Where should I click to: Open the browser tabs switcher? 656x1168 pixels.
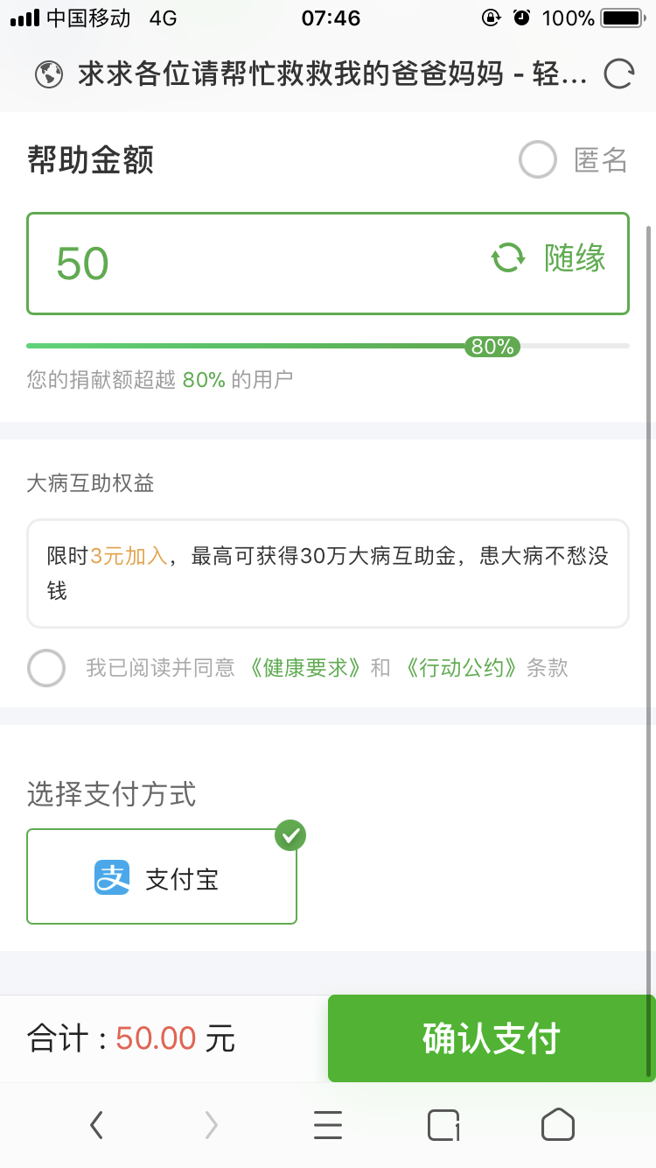coord(443,1124)
